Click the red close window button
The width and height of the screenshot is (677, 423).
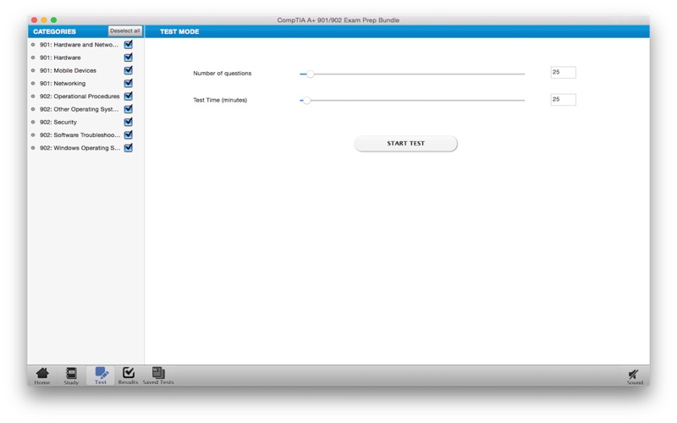pyautogui.click(x=34, y=19)
